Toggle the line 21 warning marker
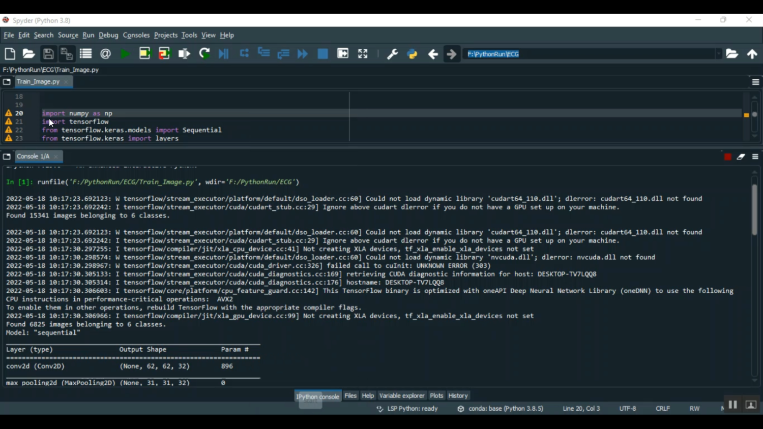This screenshot has height=429, width=763. (x=9, y=122)
